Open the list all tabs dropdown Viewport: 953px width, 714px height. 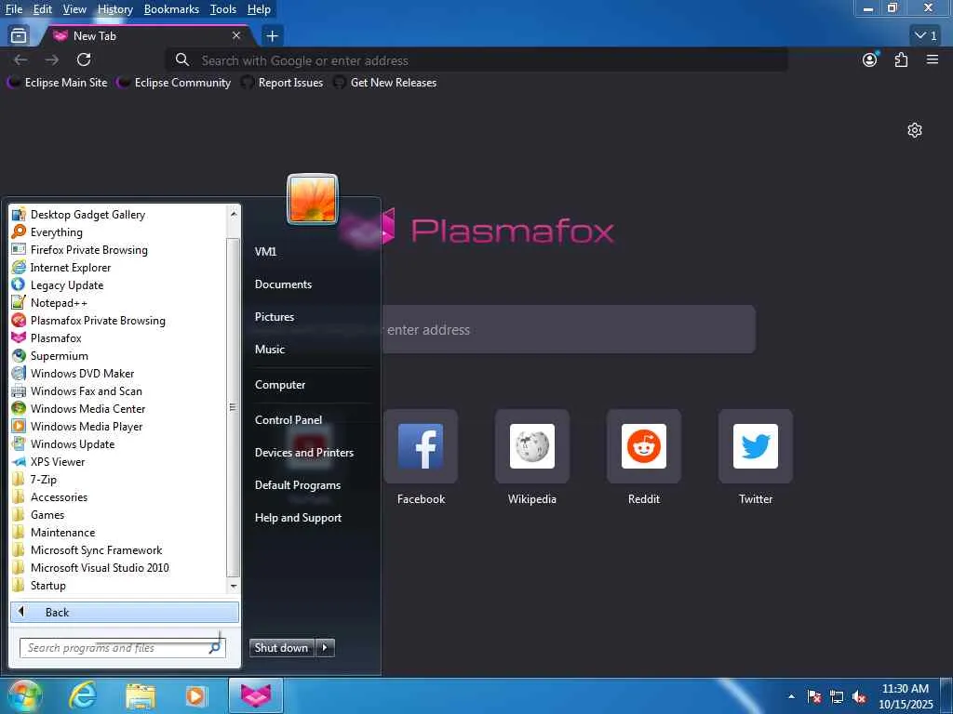(x=926, y=36)
